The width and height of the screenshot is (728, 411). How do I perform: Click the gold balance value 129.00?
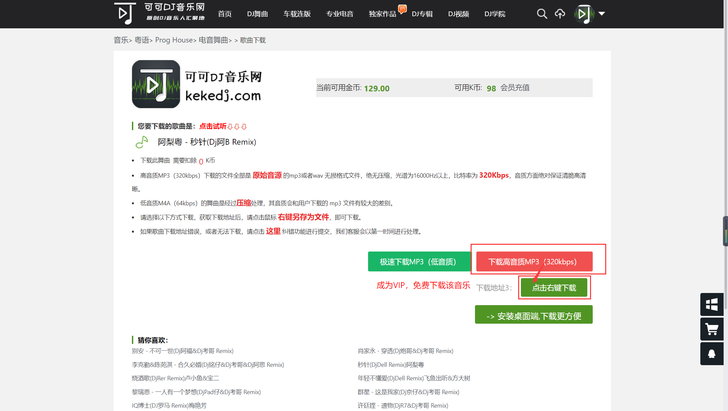pos(377,88)
